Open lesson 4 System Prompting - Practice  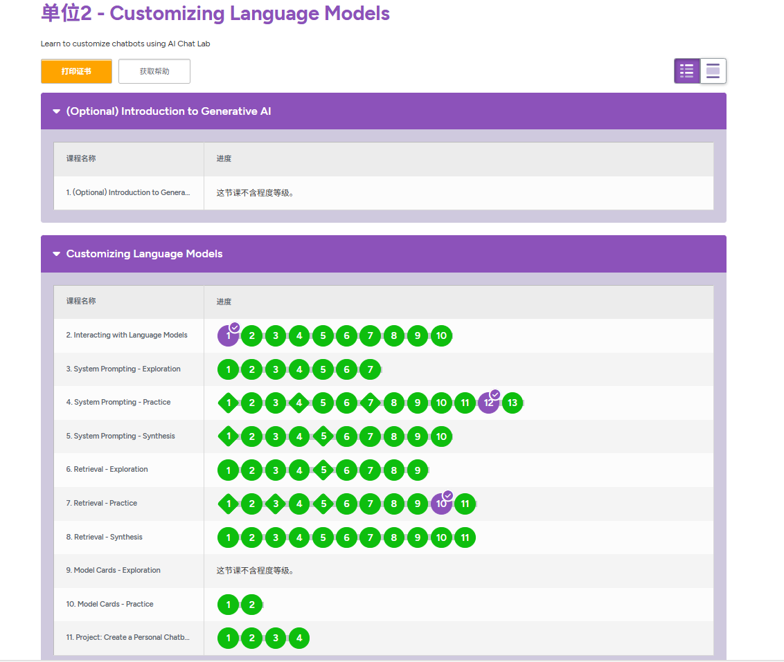click(x=118, y=403)
